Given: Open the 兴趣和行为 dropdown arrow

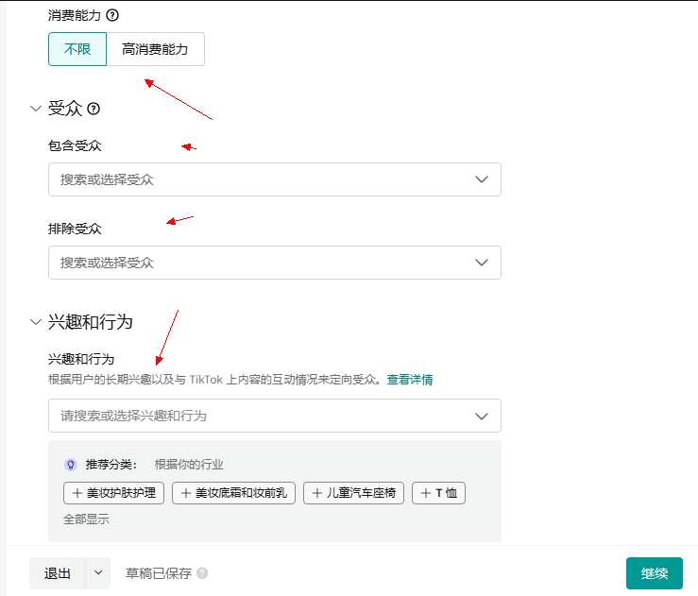Looking at the screenshot, I should (x=482, y=416).
